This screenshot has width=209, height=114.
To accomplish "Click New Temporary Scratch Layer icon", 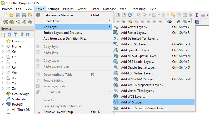I will (x=30, y=22).
